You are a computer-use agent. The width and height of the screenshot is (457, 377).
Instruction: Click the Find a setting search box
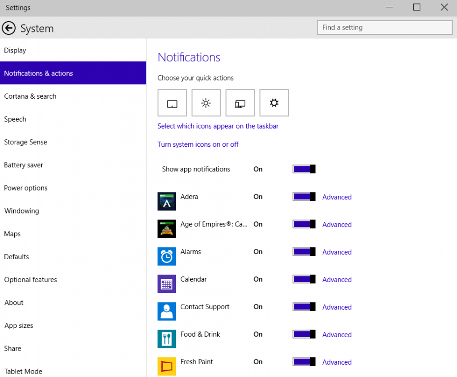[385, 27]
